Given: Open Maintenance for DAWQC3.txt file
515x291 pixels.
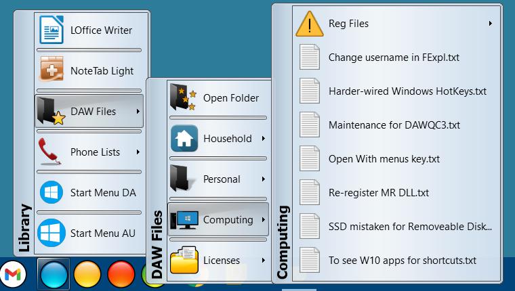Looking at the screenshot, I should pyautogui.click(x=394, y=125).
